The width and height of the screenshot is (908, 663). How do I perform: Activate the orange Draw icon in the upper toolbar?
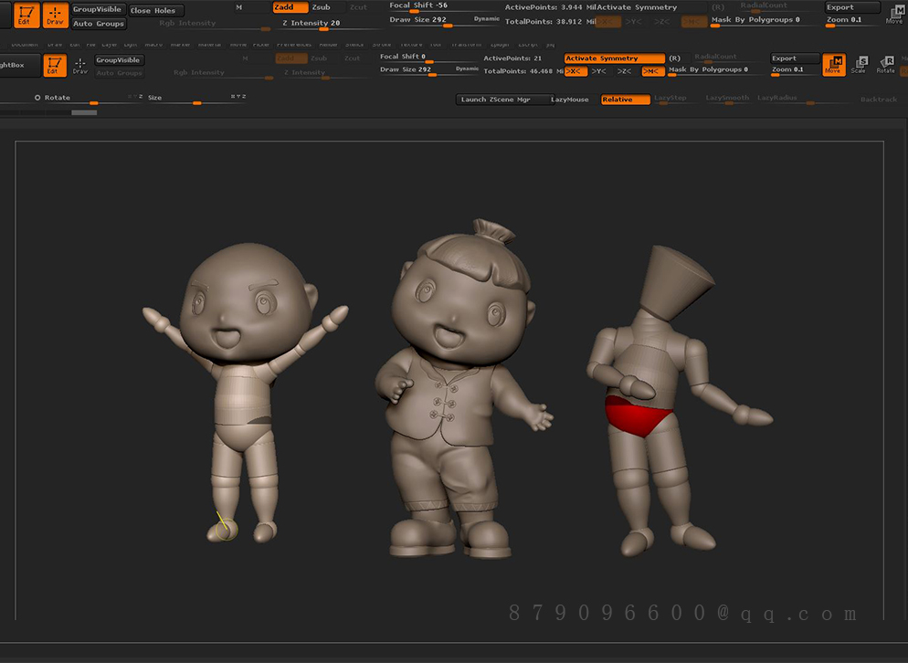55,14
